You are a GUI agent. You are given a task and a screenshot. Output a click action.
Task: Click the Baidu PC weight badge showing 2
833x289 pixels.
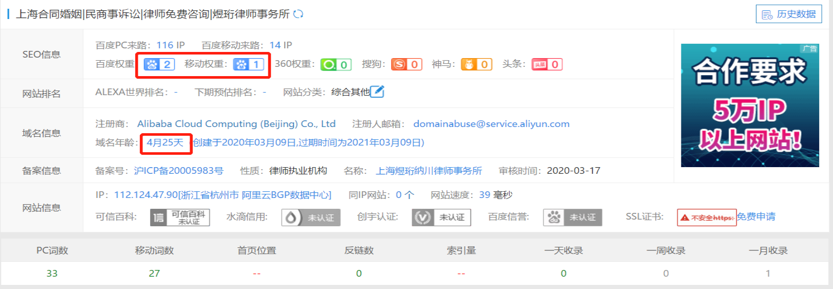pyautogui.click(x=159, y=64)
